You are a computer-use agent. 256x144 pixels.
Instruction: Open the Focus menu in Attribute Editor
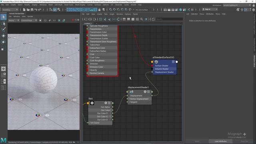(202, 14)
